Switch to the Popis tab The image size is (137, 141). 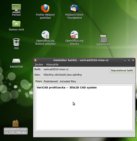tap(39, 81)
